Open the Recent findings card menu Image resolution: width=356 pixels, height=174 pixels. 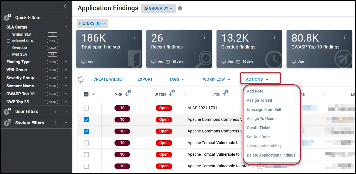pos(205,37)
